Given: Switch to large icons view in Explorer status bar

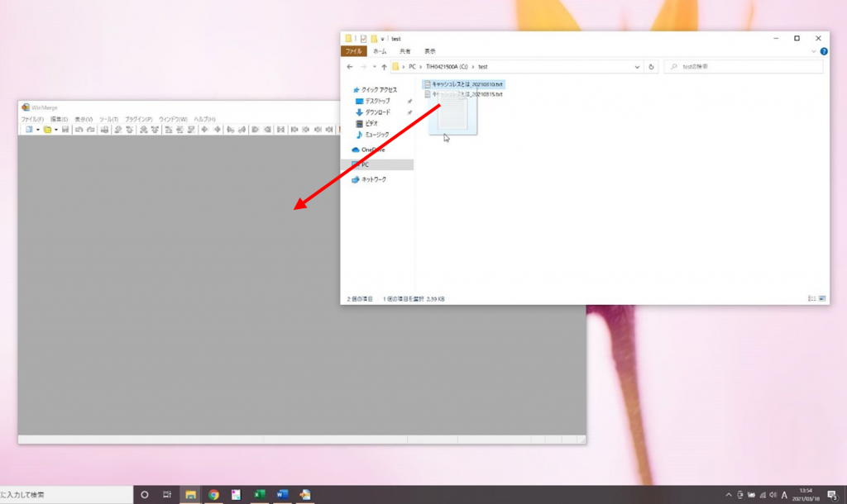Looking at the screenshot, I should 822,298.
